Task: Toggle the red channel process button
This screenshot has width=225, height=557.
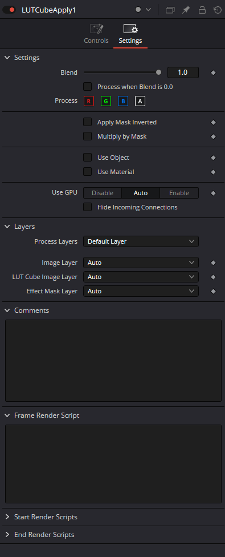Action: [89, 101]
